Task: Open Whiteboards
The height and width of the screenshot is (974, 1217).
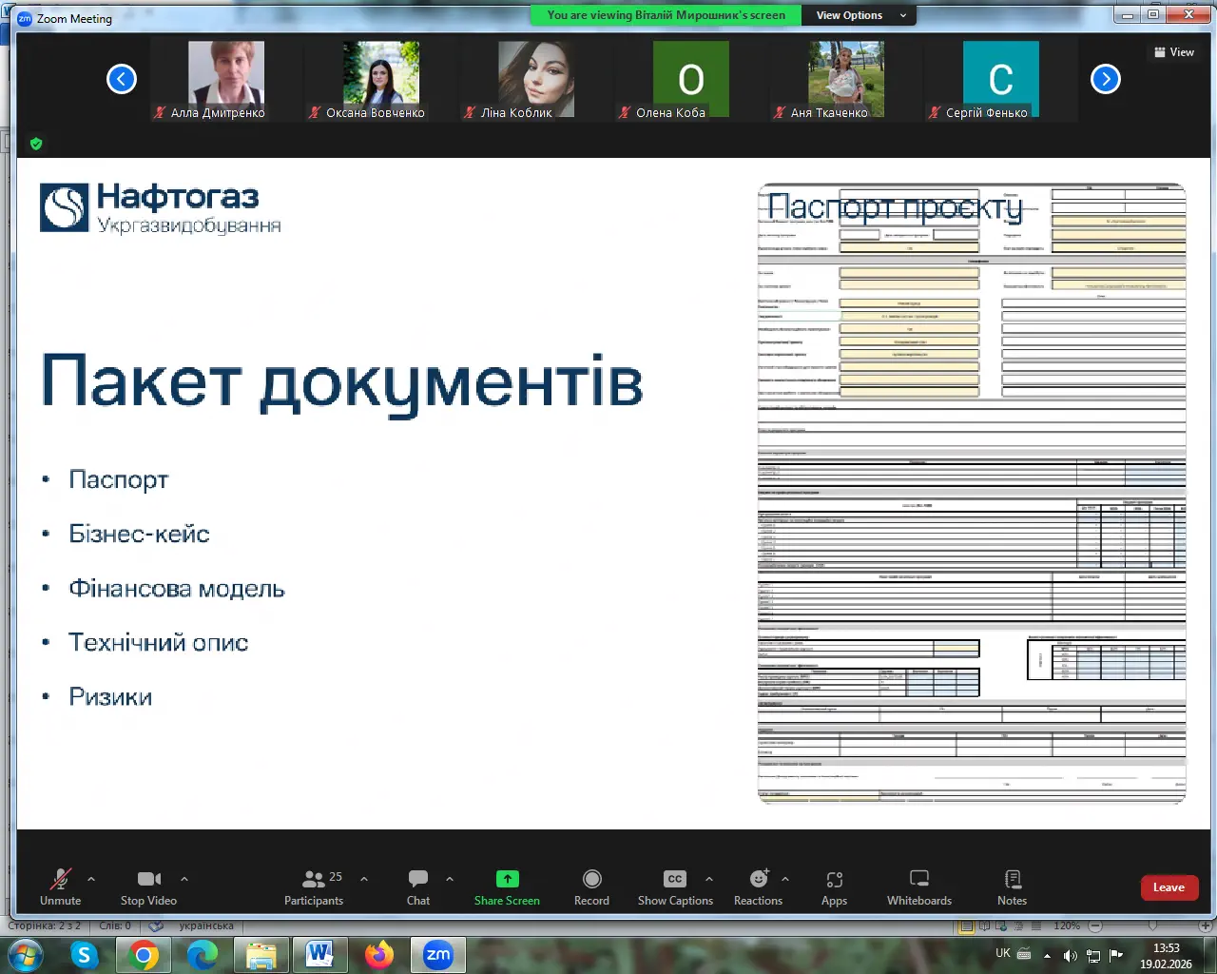Action: click(x=918, y=886)
